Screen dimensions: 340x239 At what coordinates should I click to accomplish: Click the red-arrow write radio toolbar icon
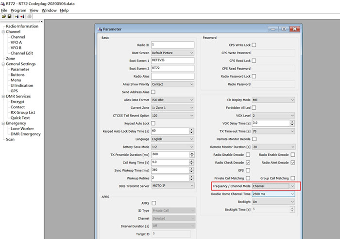click(x=22, y=16)
